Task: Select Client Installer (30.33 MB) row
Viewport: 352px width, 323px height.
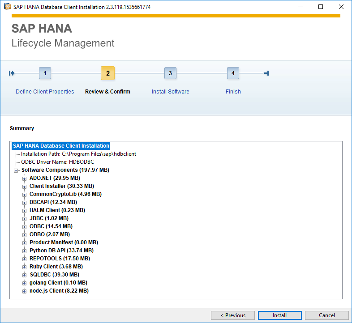Action: point(62,186)
